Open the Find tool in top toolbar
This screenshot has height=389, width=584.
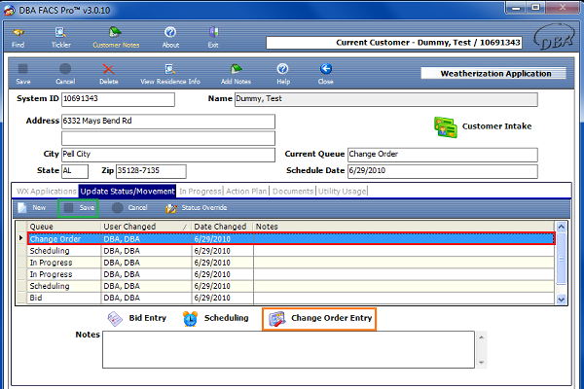(x=18, y=38)
